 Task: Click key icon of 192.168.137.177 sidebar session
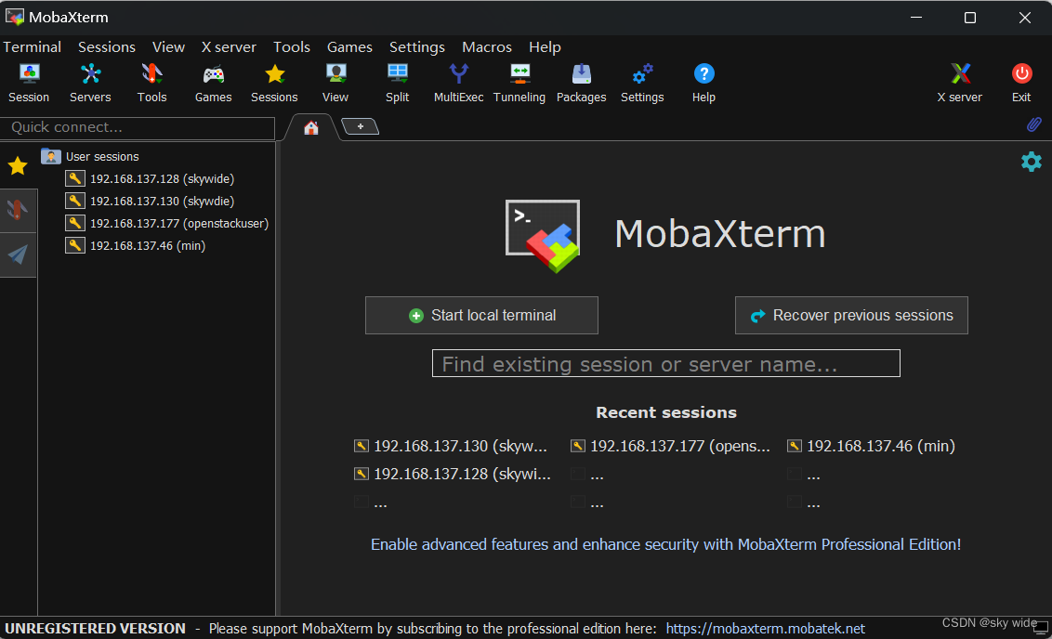coord(75,223)
